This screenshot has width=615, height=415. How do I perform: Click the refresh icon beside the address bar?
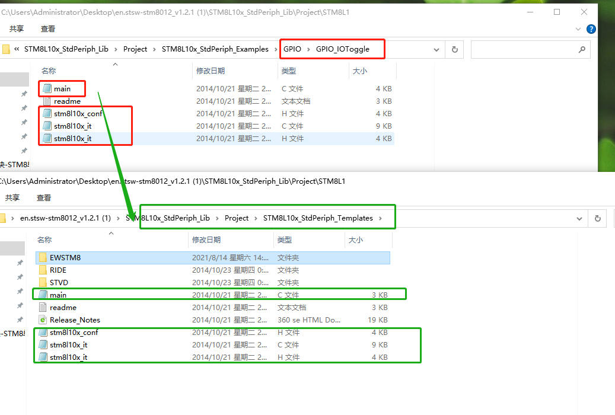(x=454, y=49)
